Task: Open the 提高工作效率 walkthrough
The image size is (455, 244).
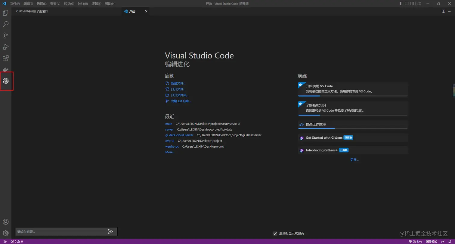Action: (x=353, y=125)
